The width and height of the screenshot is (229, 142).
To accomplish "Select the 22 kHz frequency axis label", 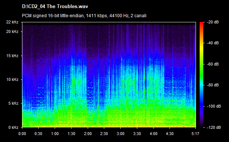I will click(x=12, y=22).
